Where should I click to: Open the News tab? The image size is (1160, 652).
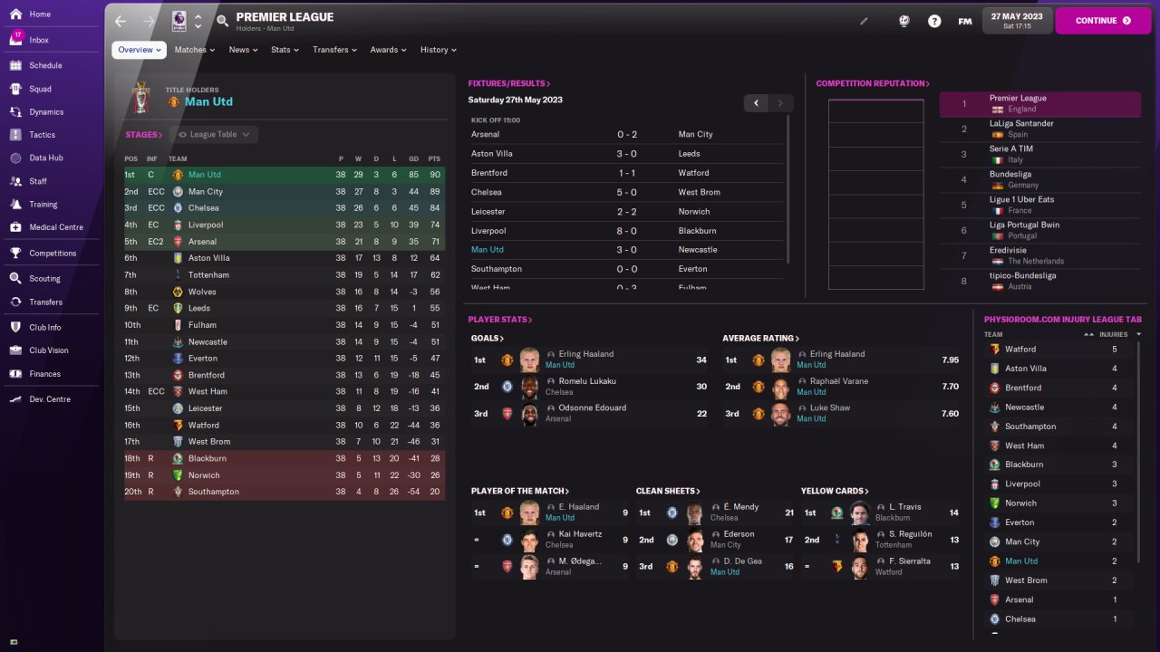coord(244,50)
